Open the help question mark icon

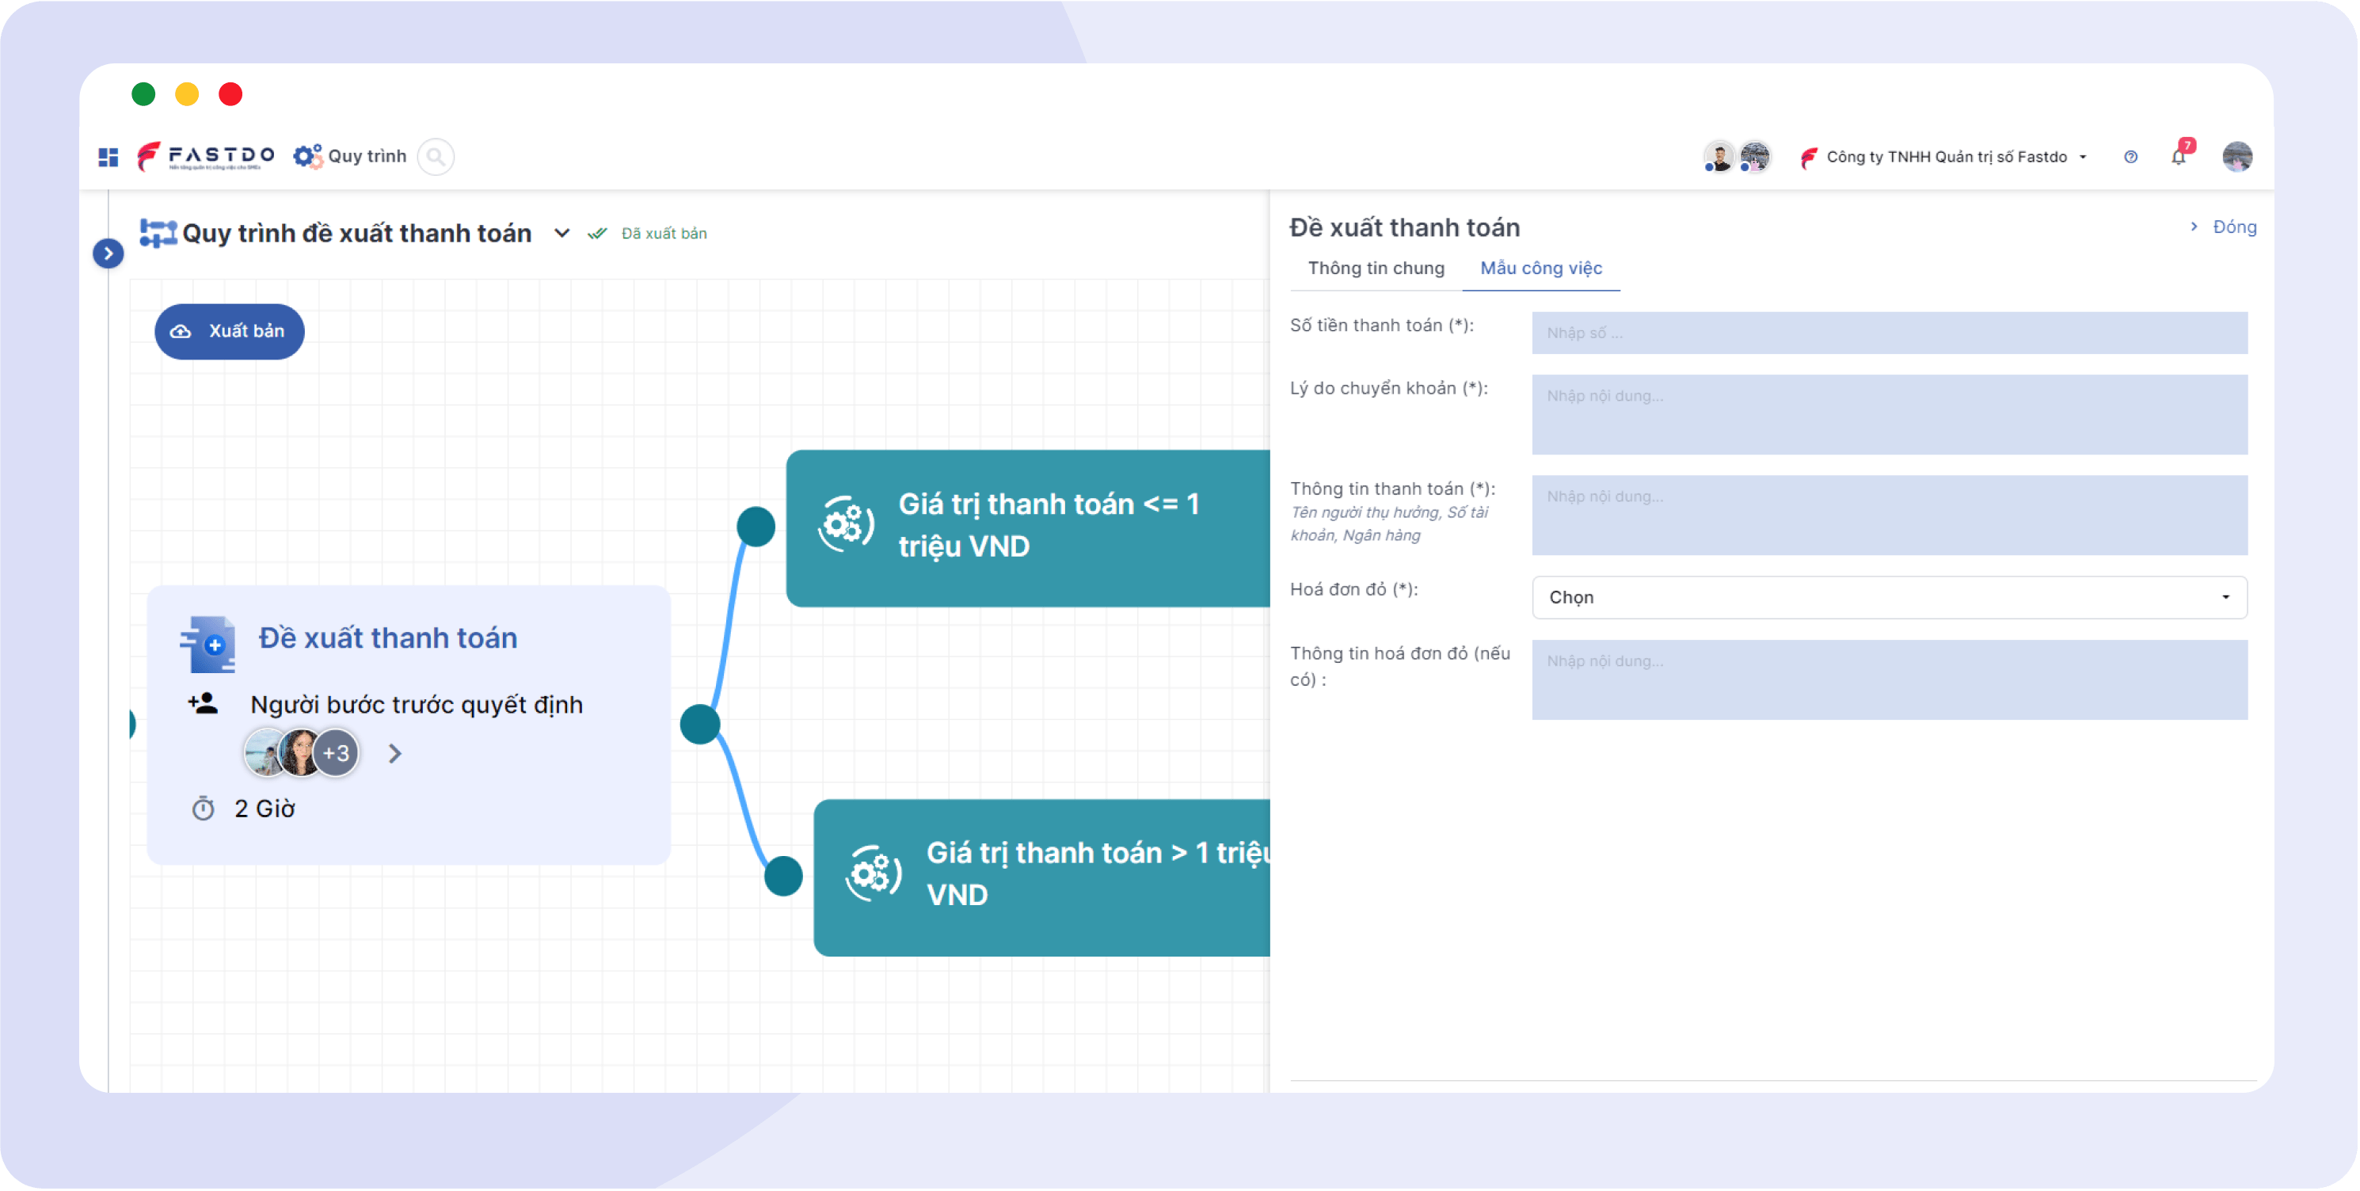(2131, 158)
